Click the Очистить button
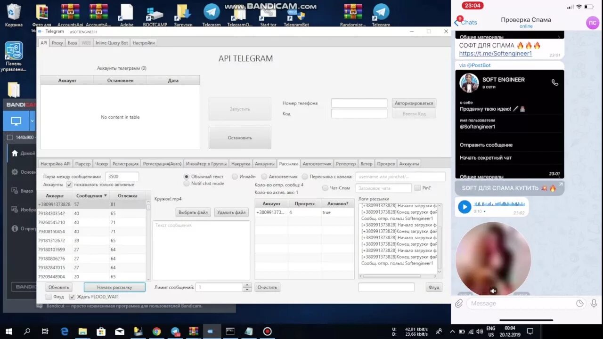This screenshot has height=339, width=603. 267,287
